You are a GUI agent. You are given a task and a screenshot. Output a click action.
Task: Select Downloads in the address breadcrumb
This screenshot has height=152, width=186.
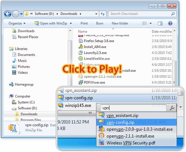pos(69,14)
